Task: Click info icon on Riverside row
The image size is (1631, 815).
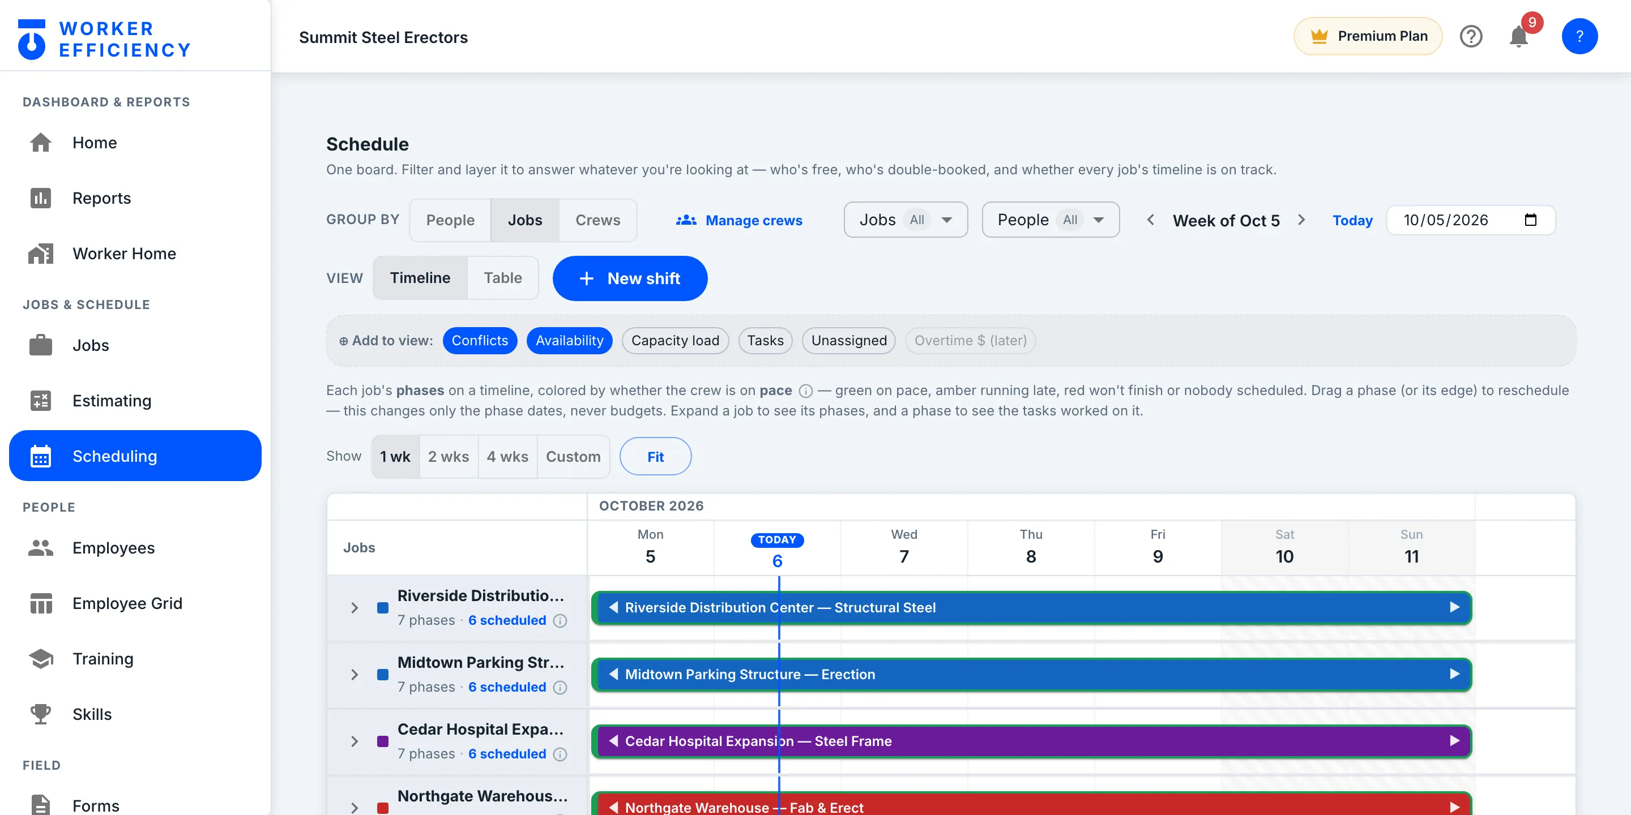Action: coord(560,621)
